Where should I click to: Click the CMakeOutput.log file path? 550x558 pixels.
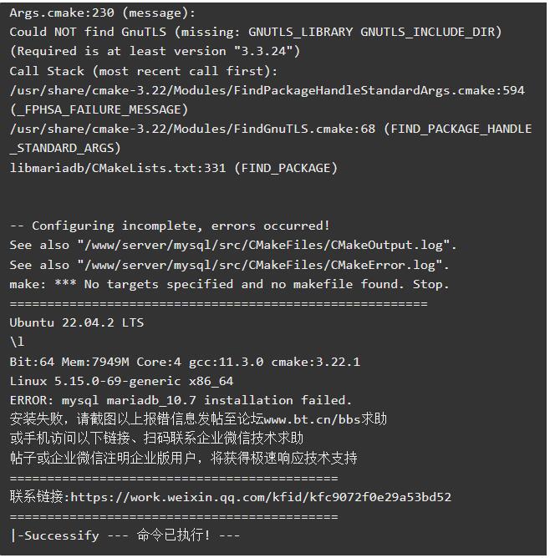point(267,246)
